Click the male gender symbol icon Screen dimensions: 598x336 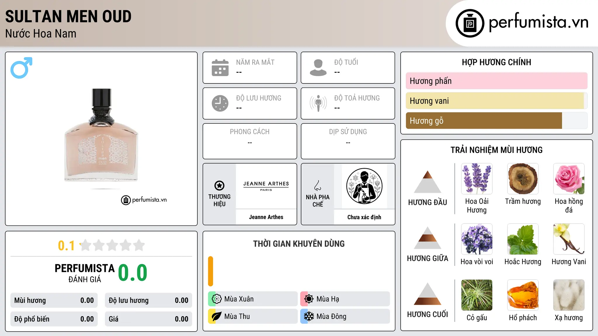(21, 68)
